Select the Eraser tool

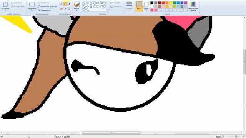pyautogui.click(x=61, y=9)
